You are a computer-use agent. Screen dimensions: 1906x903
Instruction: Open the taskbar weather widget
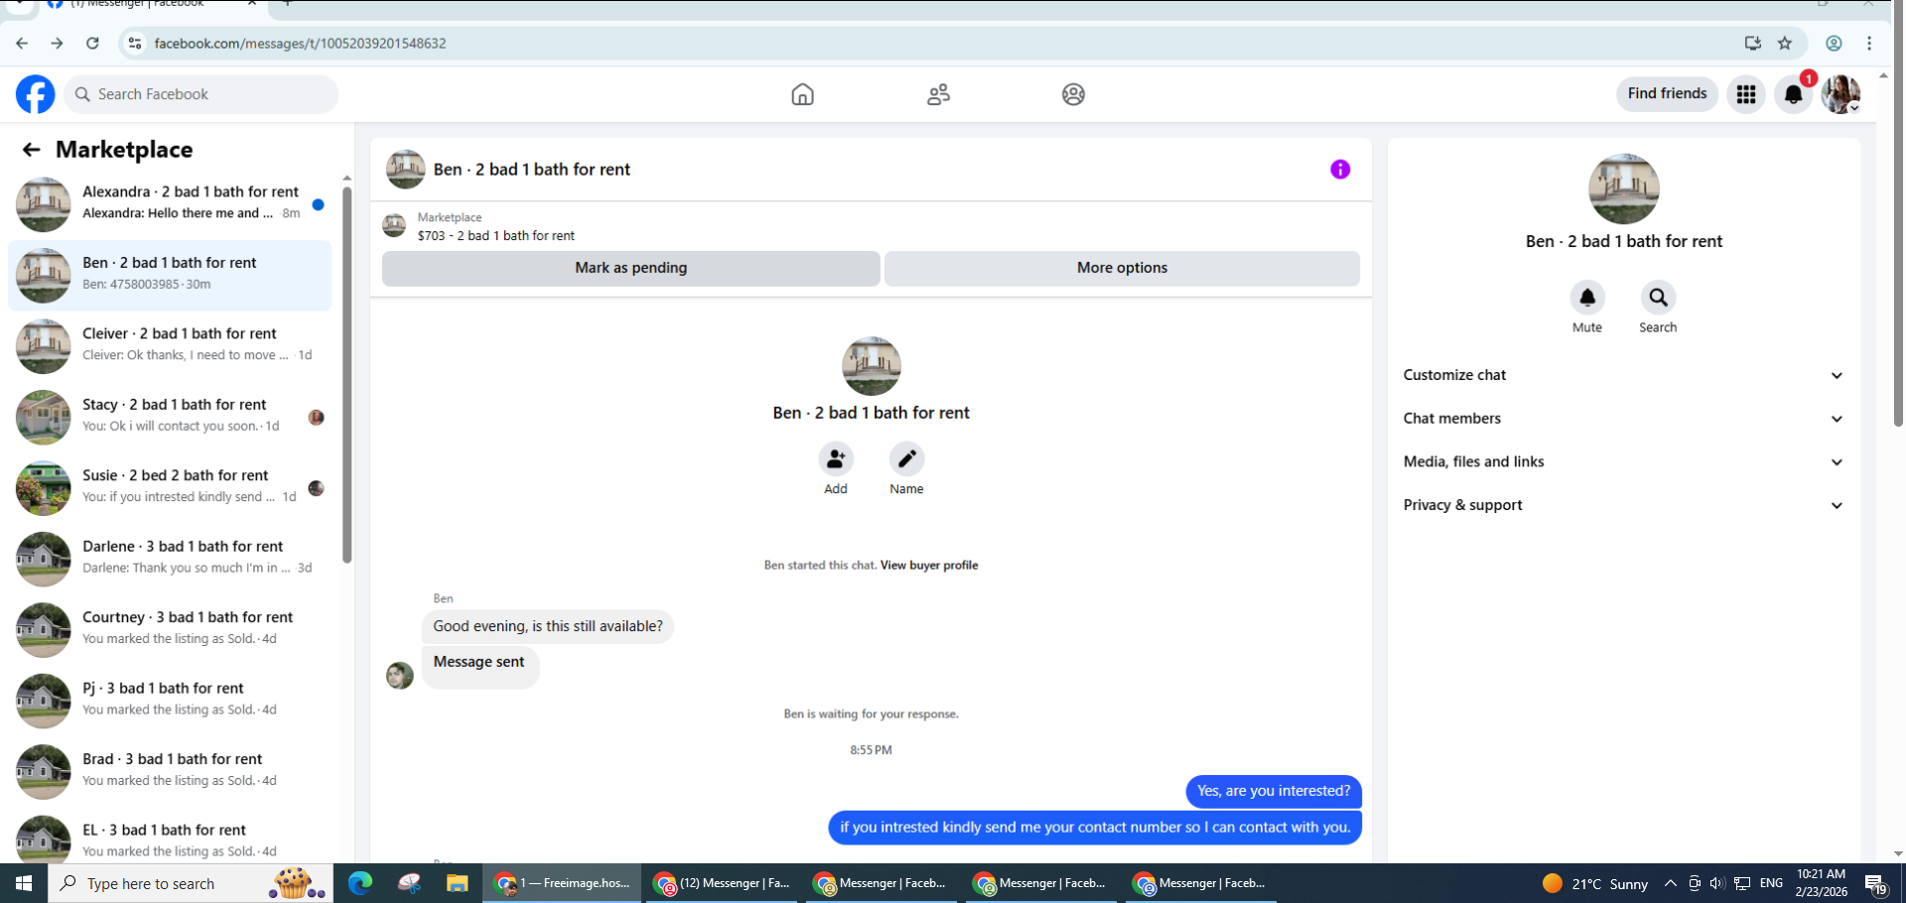point(1595,883)
